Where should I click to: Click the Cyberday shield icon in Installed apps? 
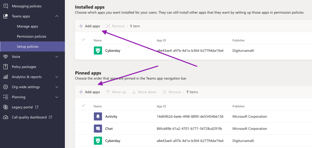click(98, 51)
